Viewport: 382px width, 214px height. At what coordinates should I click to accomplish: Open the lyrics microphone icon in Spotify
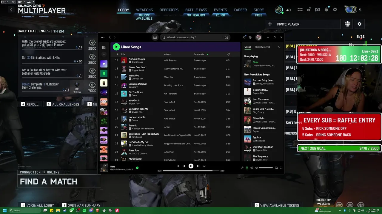[242, 168]
